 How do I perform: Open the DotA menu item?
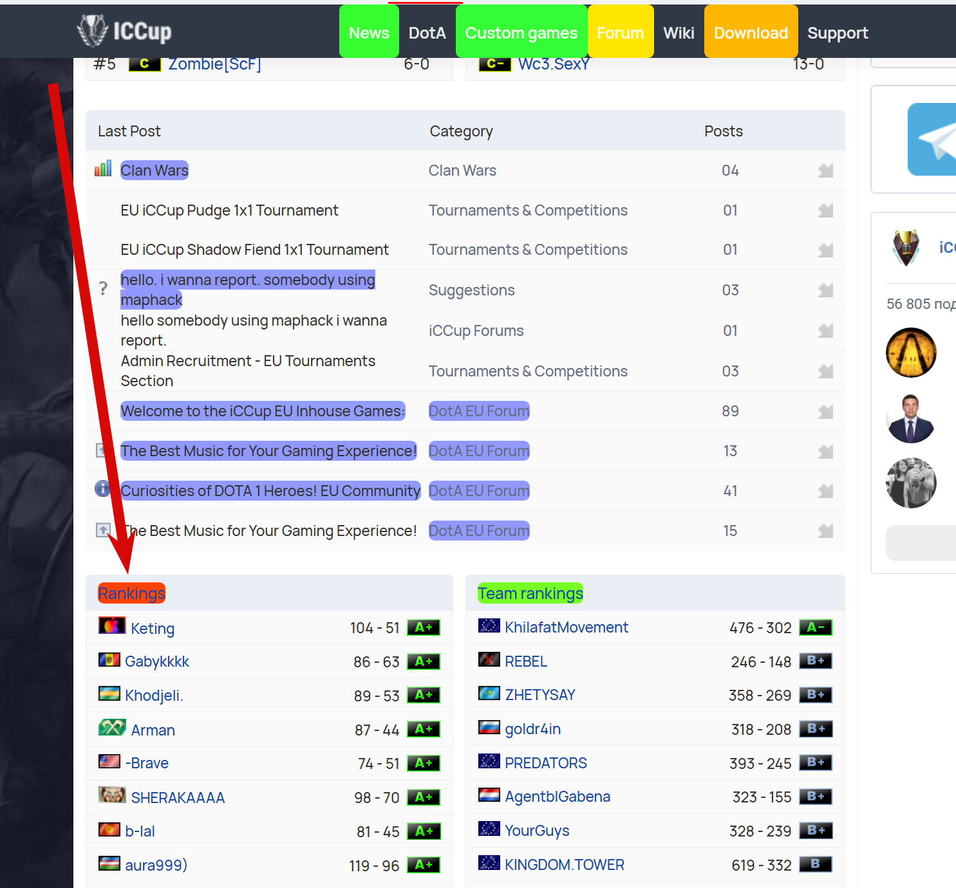coord(427,32)
